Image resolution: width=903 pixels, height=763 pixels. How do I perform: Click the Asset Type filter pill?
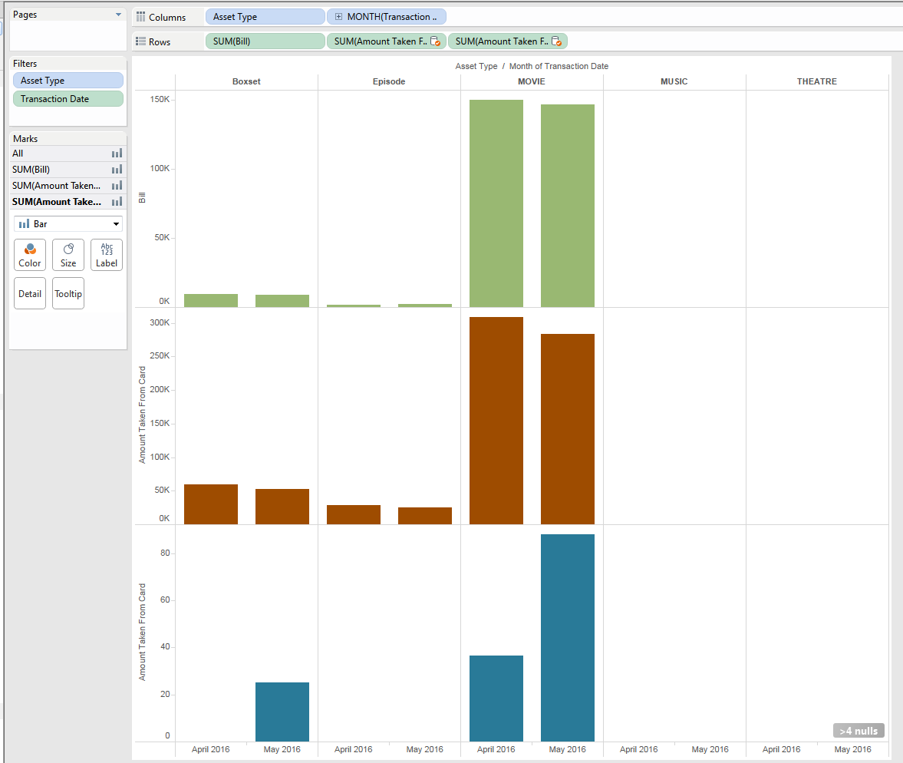click(x=68, y=80)
